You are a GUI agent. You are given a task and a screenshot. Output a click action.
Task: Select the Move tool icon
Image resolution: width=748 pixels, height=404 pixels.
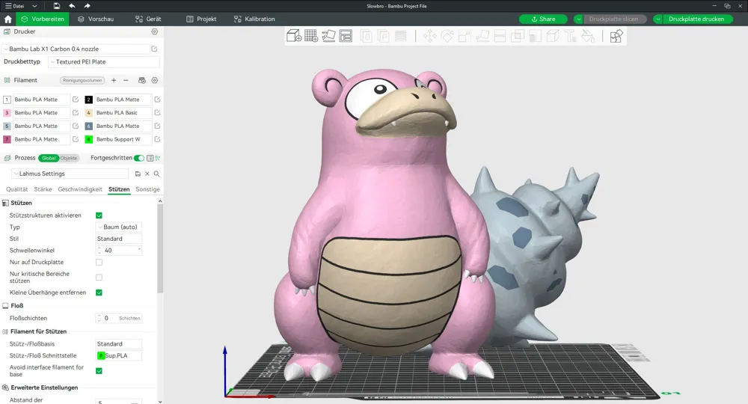click(x=429, y=36)
